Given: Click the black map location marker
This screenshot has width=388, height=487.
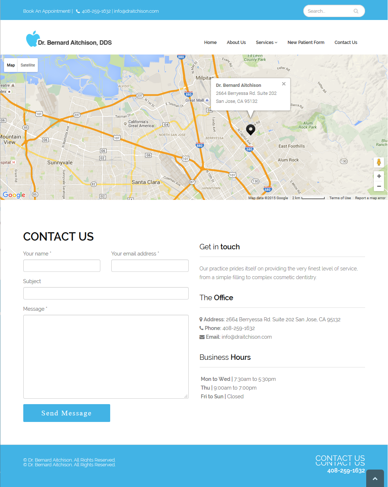Looking at the screenshot, I should 251,130.
